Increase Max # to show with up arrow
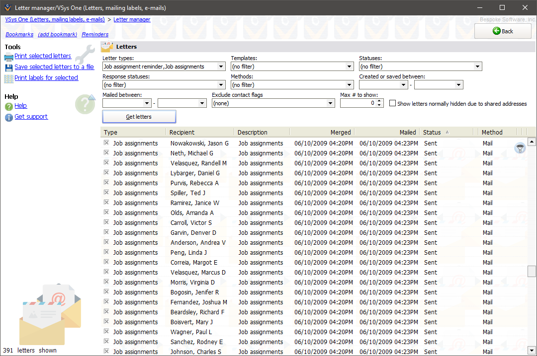537x356 pixels. (379, 101)
